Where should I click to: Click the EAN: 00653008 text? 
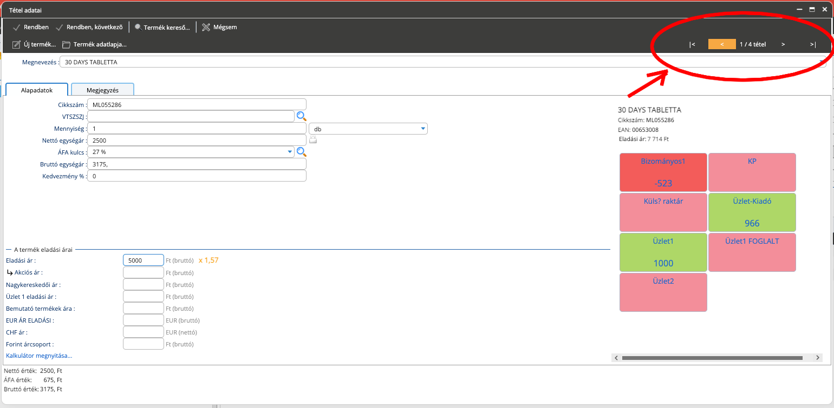tap(638, 130)
